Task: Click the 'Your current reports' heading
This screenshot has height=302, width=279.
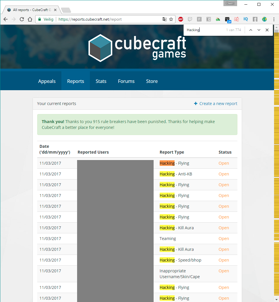Action: [x=57, y=103]
